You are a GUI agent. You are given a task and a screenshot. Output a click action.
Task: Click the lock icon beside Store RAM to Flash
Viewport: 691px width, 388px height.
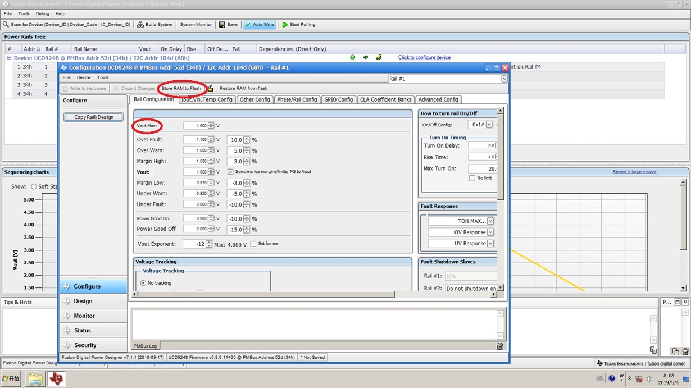(x=211, y=88)
